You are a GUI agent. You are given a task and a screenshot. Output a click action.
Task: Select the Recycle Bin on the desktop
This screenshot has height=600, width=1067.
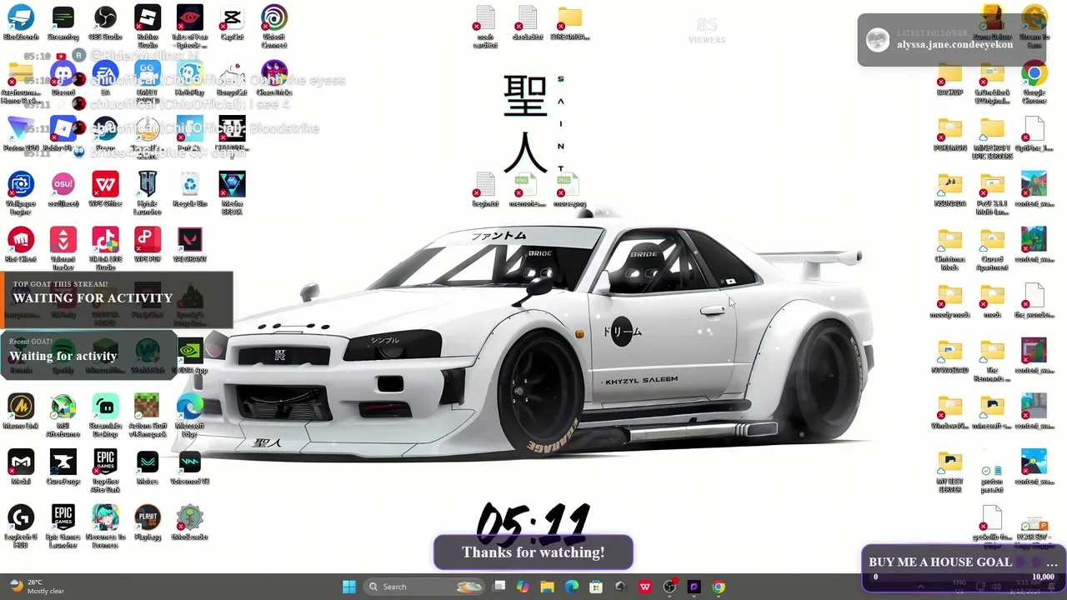190,189
